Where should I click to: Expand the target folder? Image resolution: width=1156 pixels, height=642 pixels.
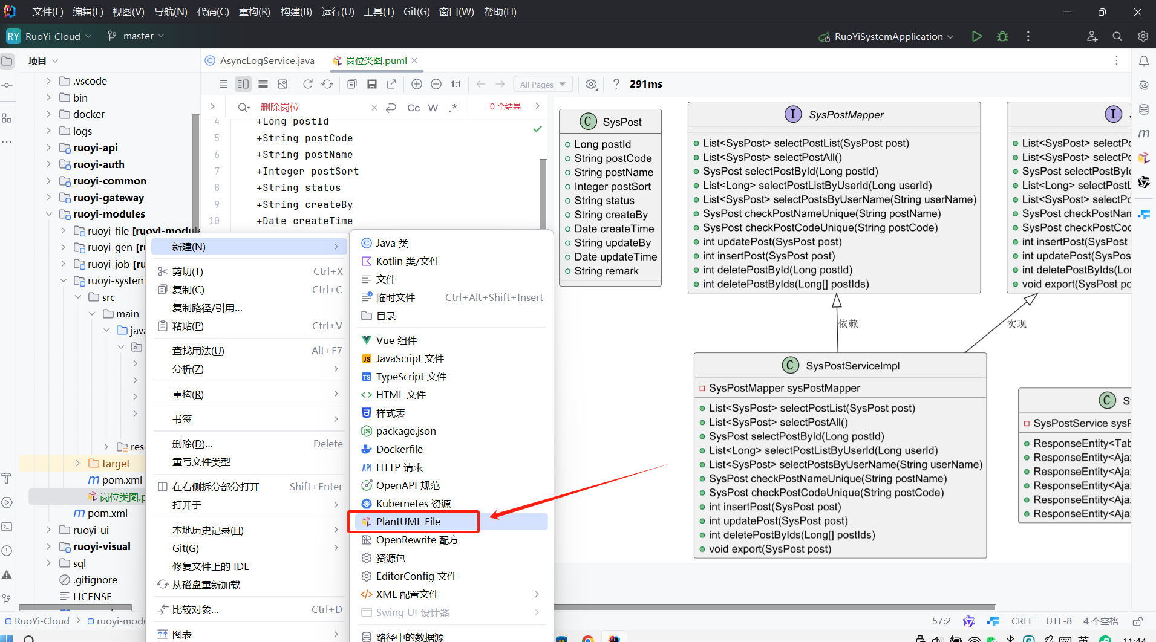(77, 463)
